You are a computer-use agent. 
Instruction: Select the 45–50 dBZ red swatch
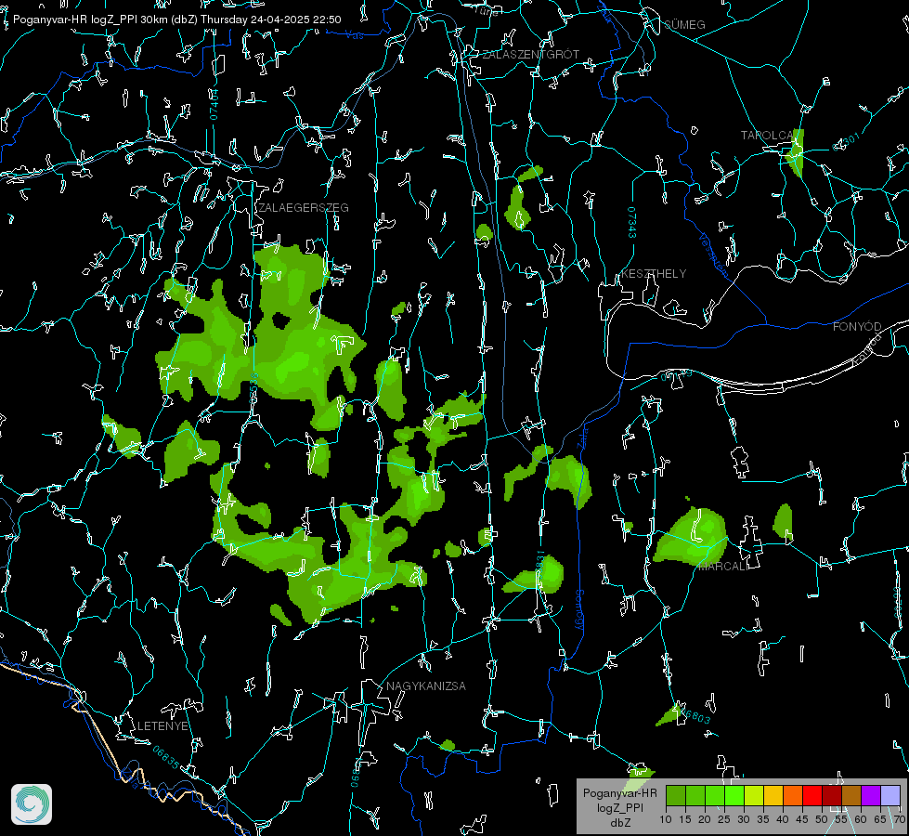[812, 795]
